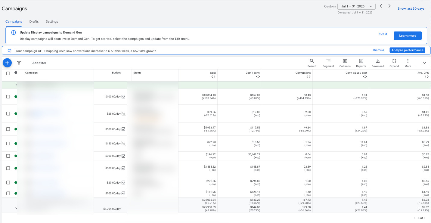Viewport: 431px width, 223px height.
Task: Open budget chart icon for $300.00/day row
Action: click(x=123, y=156)
